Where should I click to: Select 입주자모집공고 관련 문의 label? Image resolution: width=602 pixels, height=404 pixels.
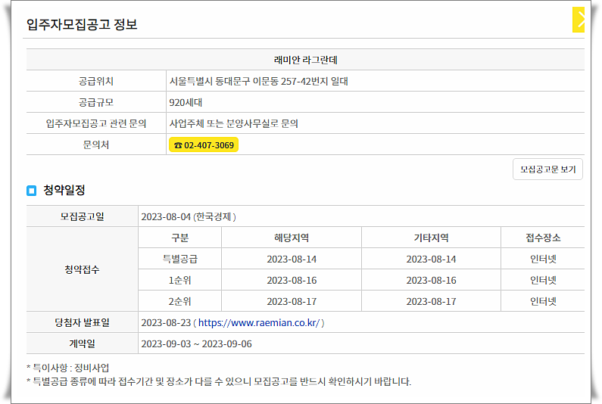[x=96, y=123]
